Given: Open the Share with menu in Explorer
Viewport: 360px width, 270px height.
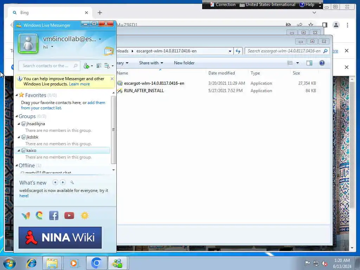Looking at the screenshot, I should coord(151,63).
